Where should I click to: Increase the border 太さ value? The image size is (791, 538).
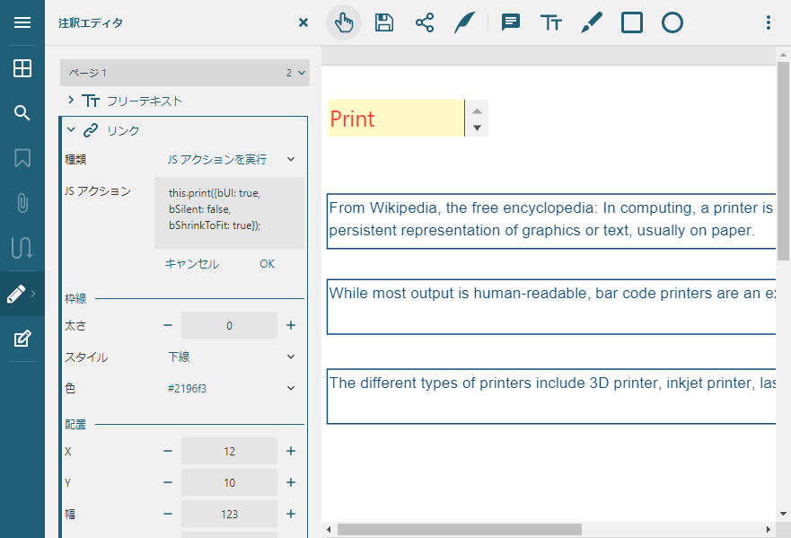[x=291, y=325]
